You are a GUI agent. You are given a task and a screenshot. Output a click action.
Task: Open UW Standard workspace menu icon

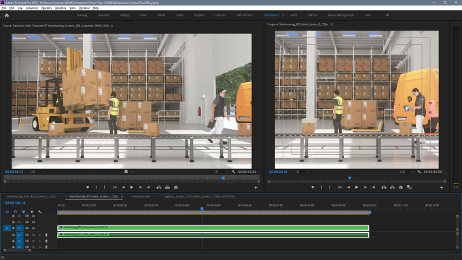[283, 15]
